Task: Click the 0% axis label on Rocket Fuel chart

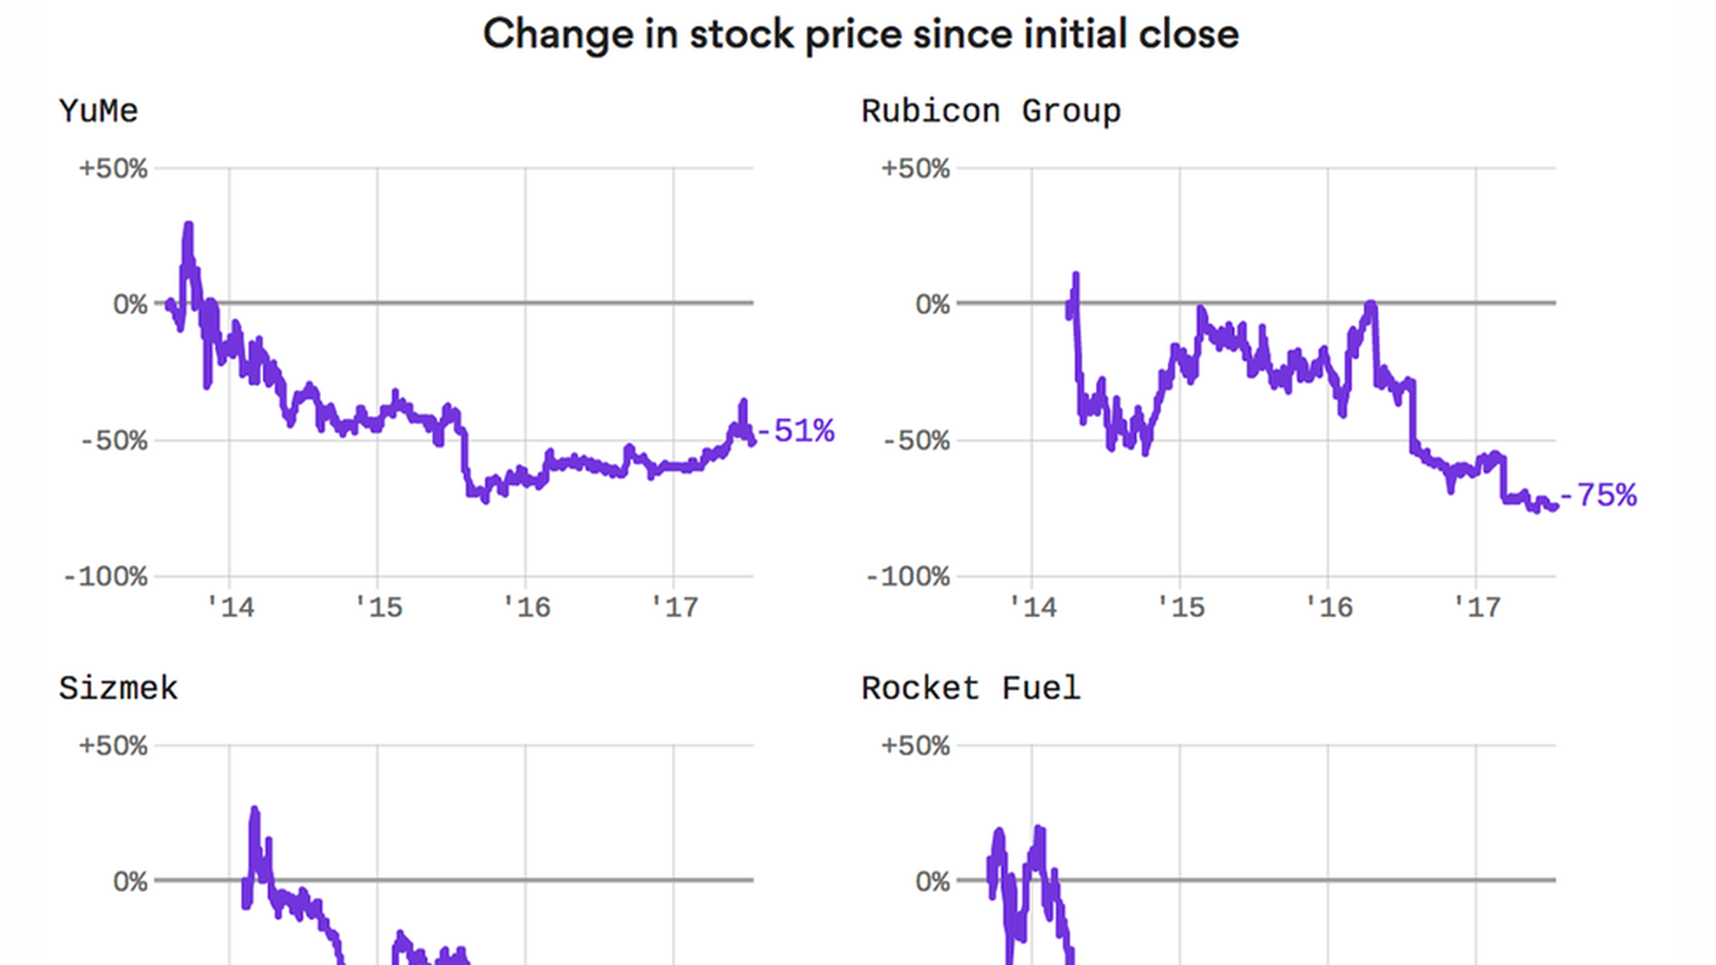Action: (932, 882)
